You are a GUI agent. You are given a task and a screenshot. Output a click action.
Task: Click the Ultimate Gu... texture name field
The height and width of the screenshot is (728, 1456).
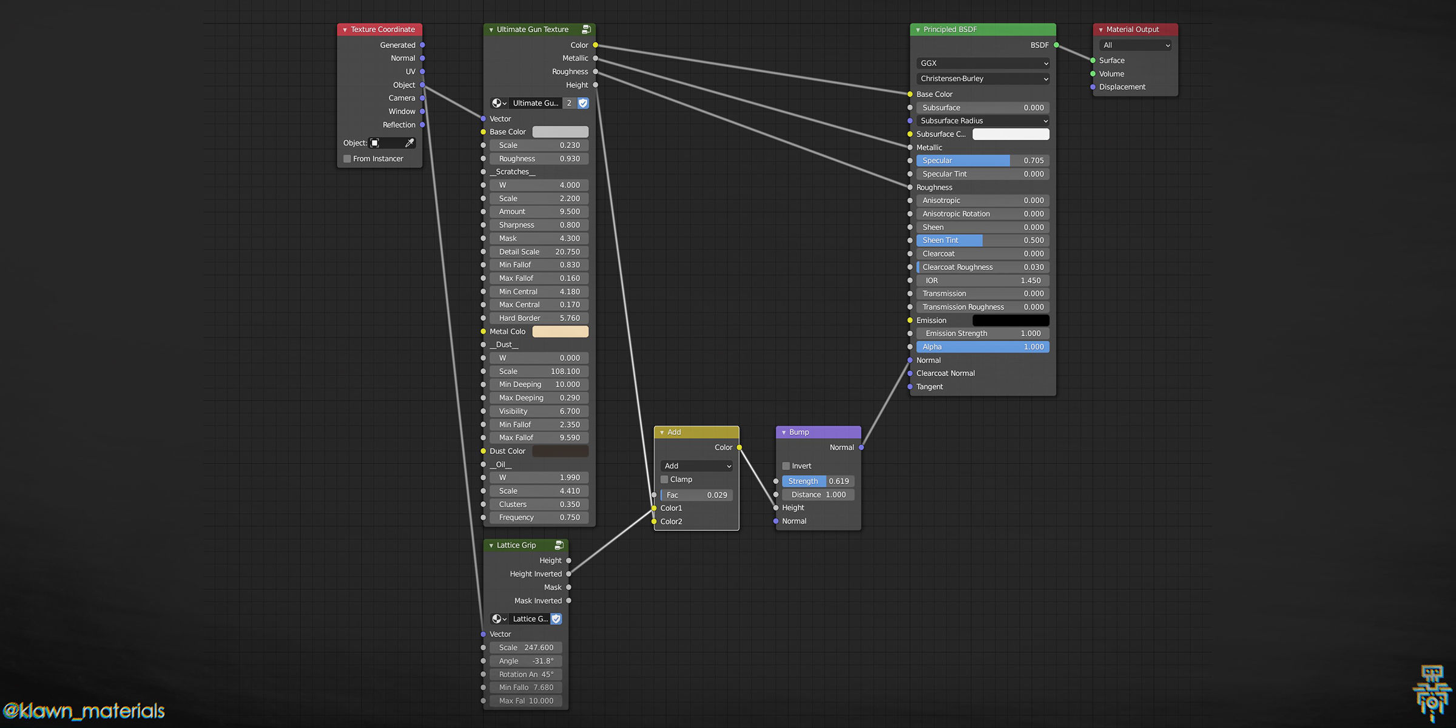coord(535,103)
